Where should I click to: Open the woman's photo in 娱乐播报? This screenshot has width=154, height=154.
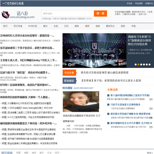81,101
